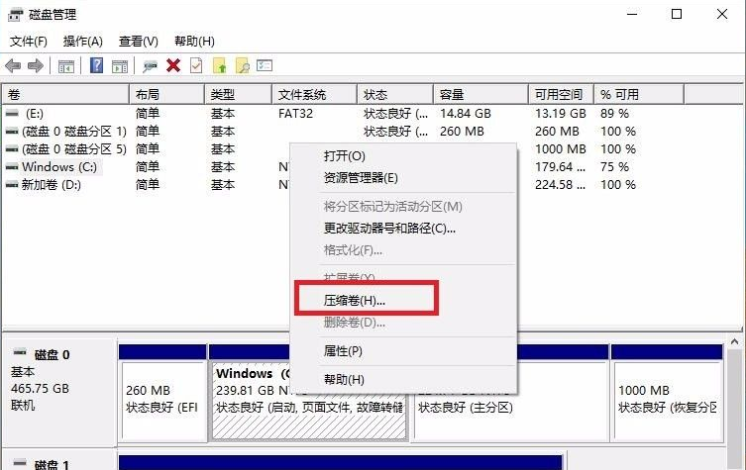Select 压缩卷(H)... in context menu
The width and height of the screenshot is (746, 470).
(355, 300)
